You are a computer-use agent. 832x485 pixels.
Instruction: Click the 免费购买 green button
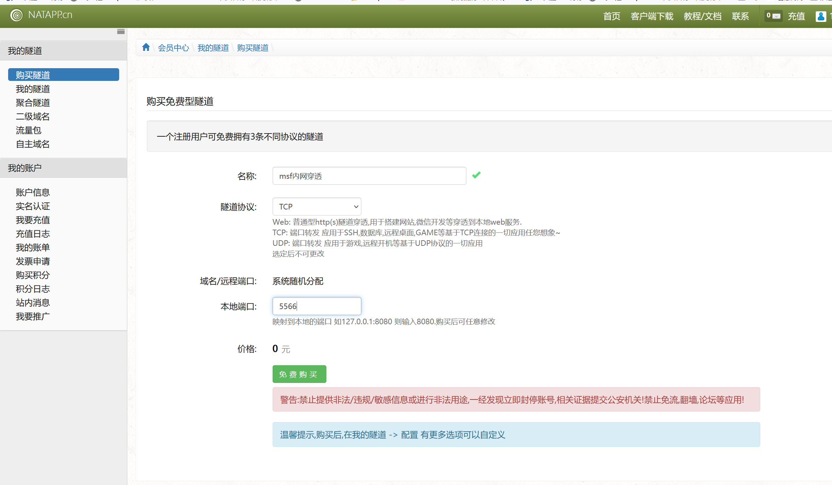(299, 374)
